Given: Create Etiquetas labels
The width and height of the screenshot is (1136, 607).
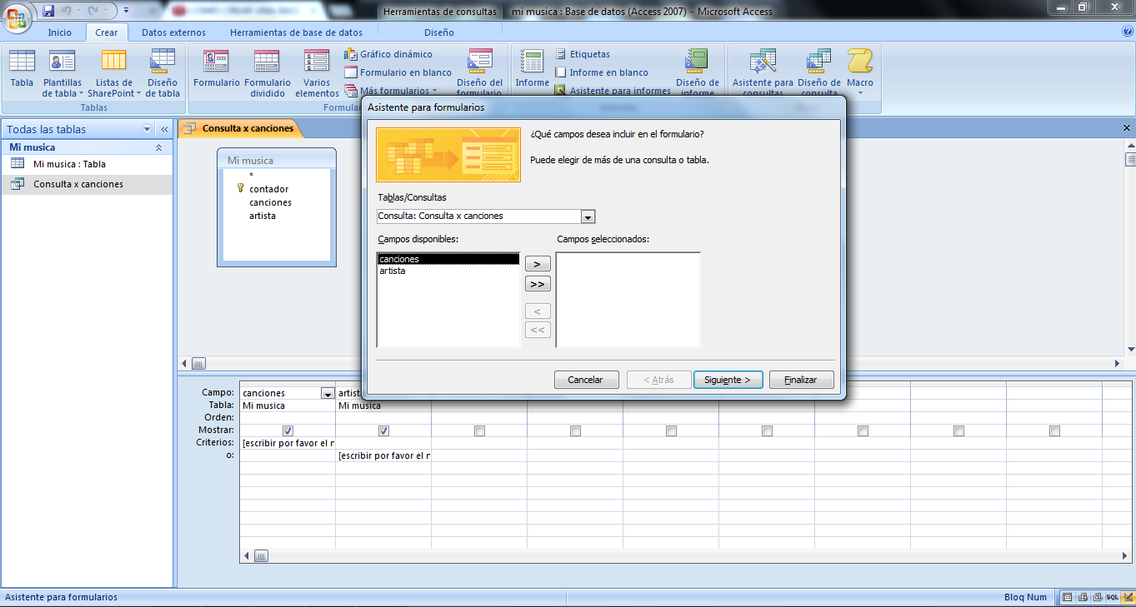Looking at the screenshot, I should 583,54.
